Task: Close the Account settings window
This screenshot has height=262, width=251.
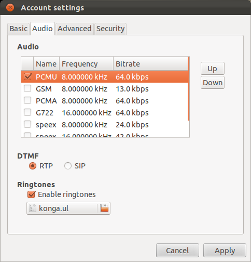Action: tap(10, 8)
